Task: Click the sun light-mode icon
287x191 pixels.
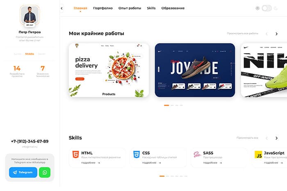Action: (257, 8)
